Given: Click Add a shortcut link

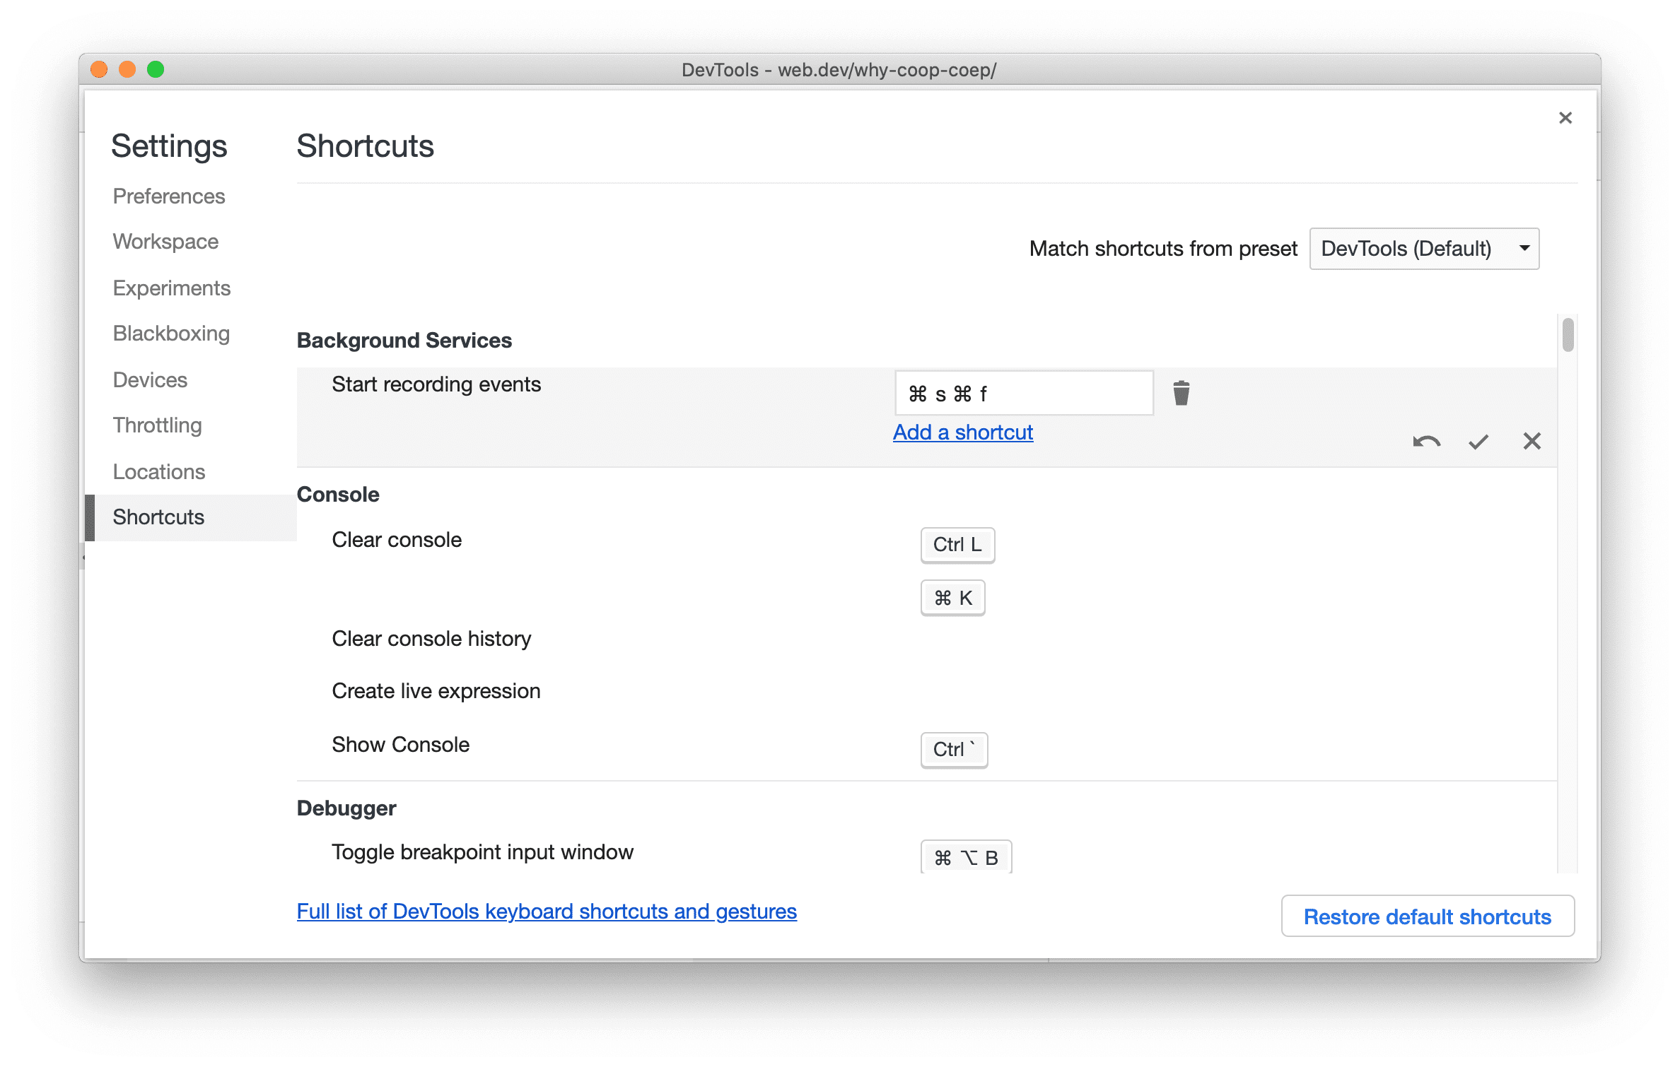Looking at the screenshot, I should (965, 432).
